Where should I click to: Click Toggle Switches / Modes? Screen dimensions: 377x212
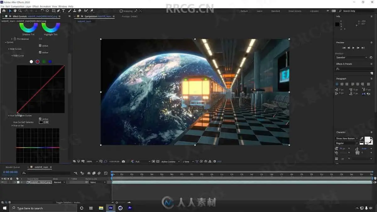[x=68, y=203]
